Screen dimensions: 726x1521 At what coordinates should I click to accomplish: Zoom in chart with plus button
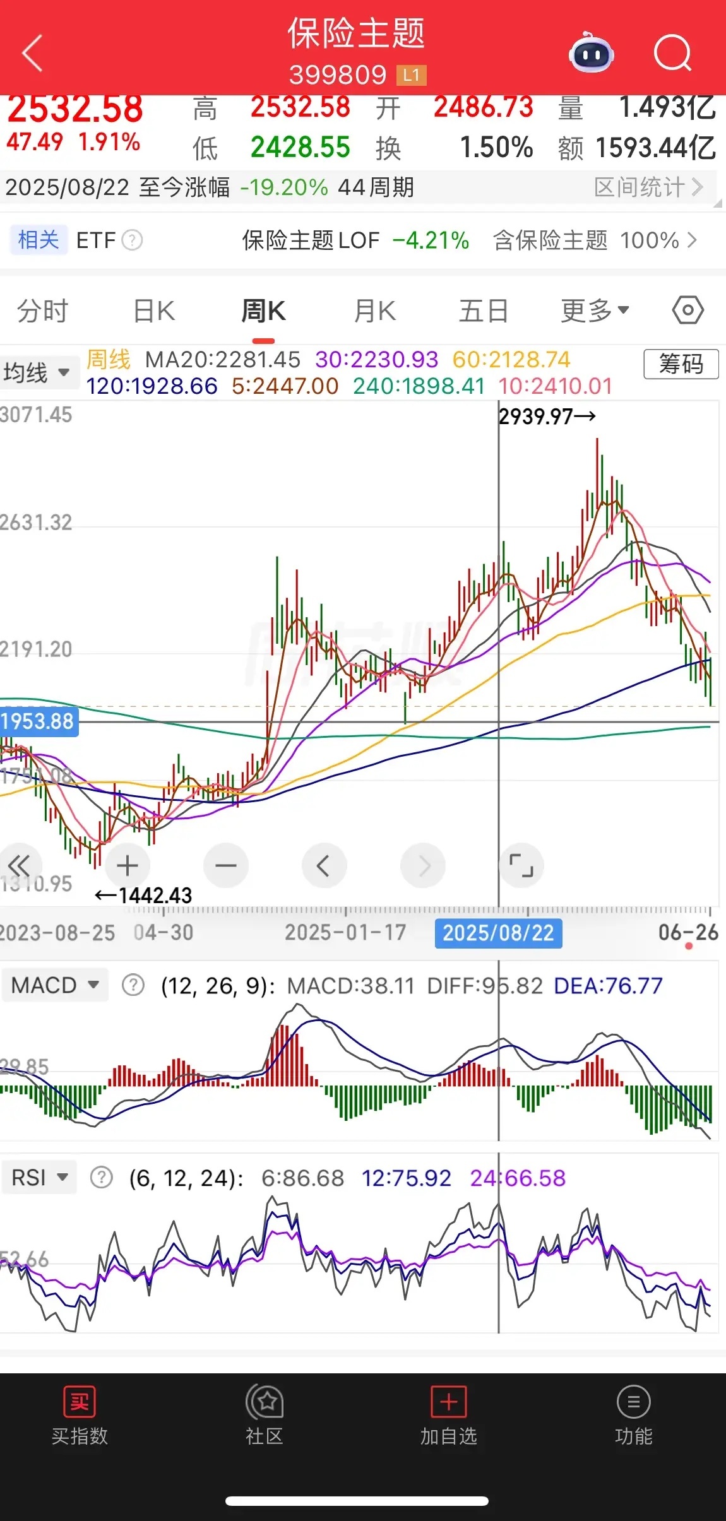(128, 865)
